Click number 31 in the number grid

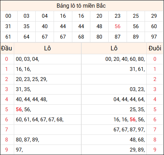(x=8, y=26)
